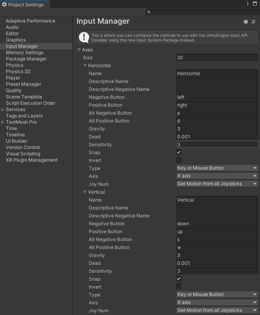The image size is (260, 315).
Task: Click the Horizontal Dead field
Action: point(217,137)
